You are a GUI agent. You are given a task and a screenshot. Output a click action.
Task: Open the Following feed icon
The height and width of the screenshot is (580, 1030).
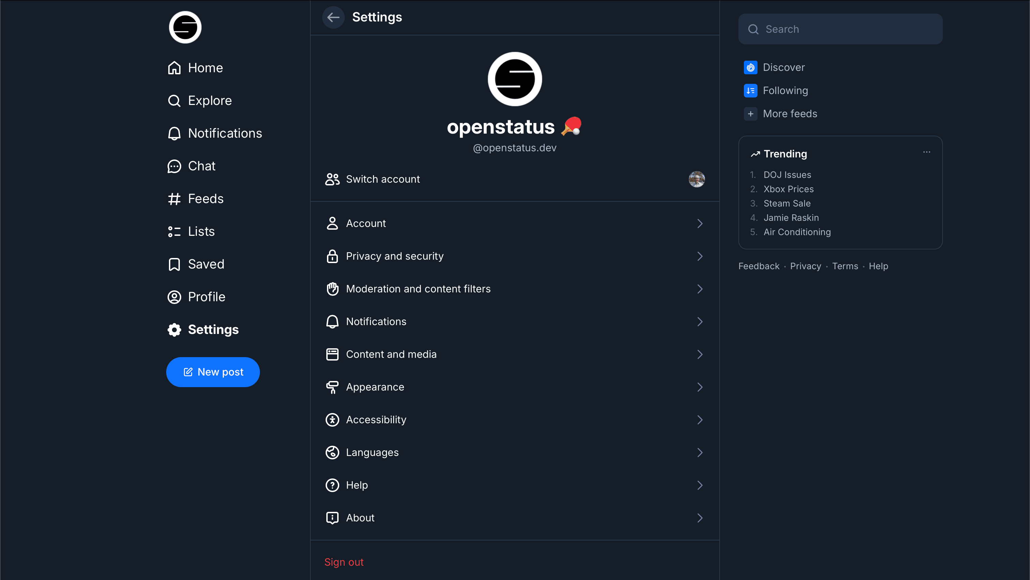coord(750,91)
